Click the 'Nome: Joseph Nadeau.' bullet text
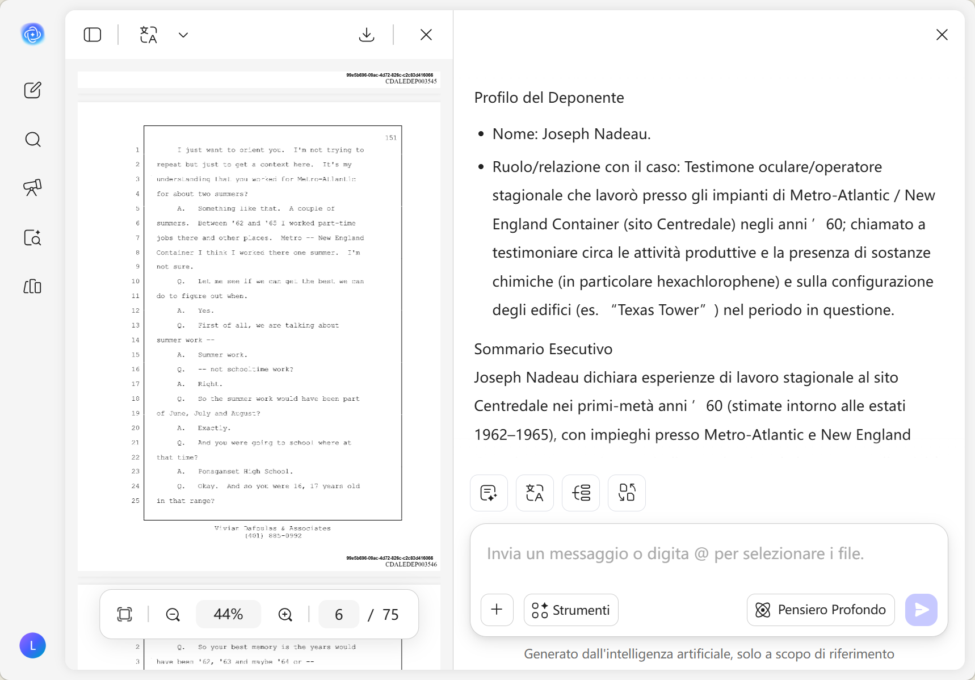975x680 pixels. point(571,134)
